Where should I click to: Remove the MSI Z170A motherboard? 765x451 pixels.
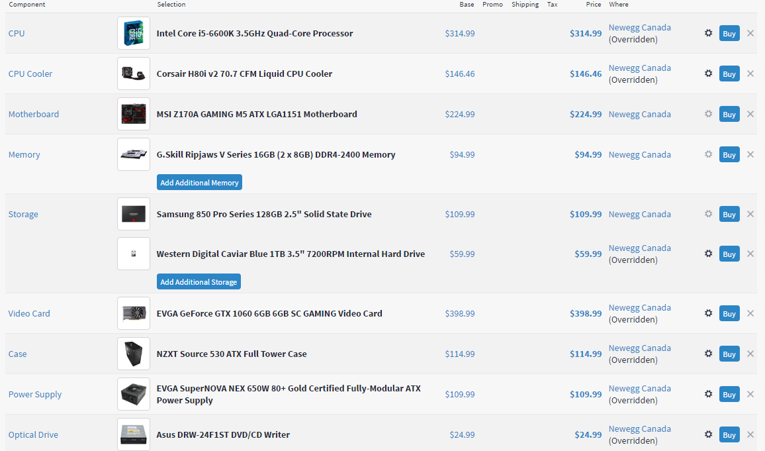point(750,114)
